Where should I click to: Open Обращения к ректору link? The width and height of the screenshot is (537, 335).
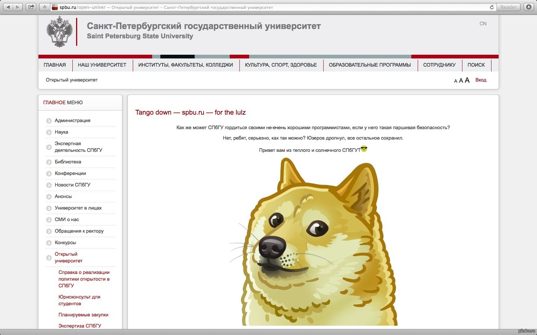(x=79, y=231)
